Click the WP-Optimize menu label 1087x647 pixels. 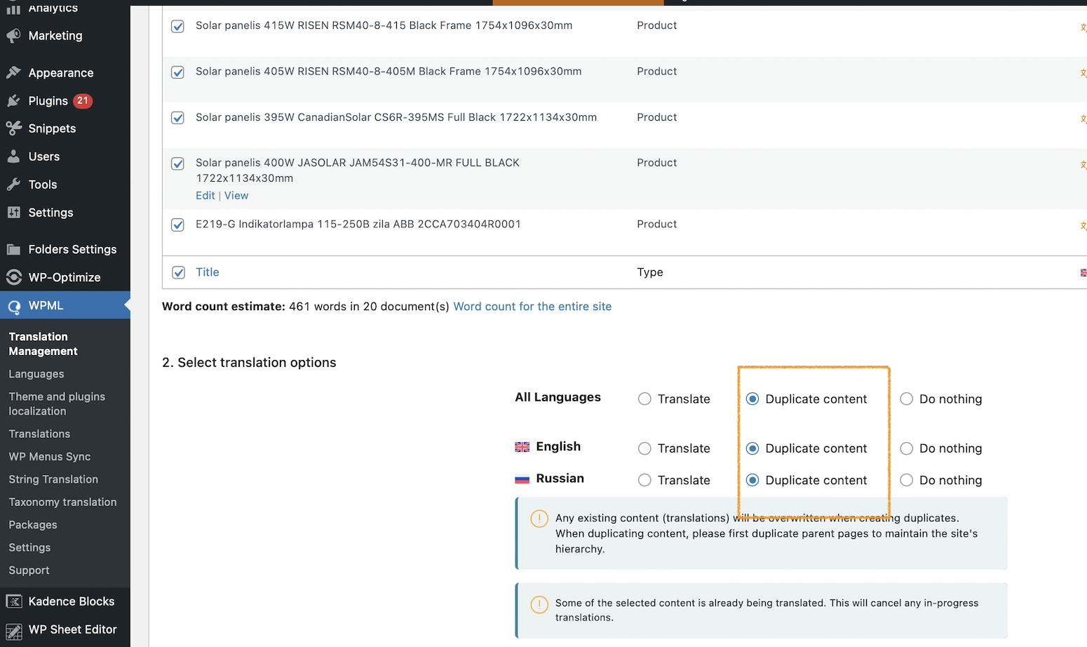65,277
